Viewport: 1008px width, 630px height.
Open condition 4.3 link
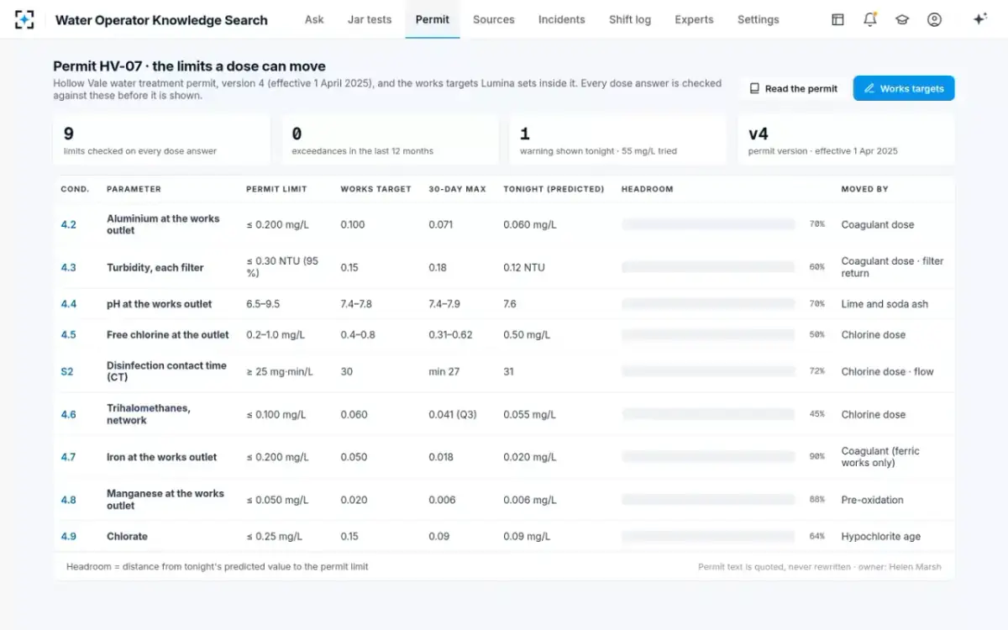click(69, 267)
